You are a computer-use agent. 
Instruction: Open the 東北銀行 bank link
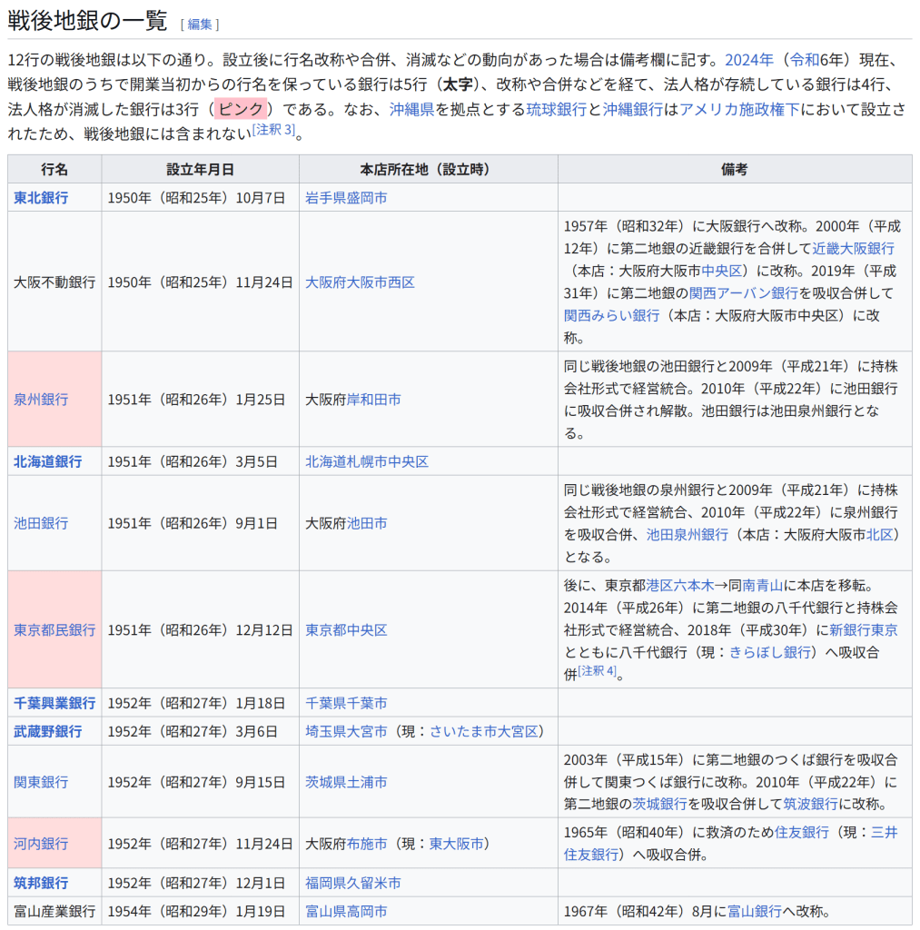click(x=41, y=197)
